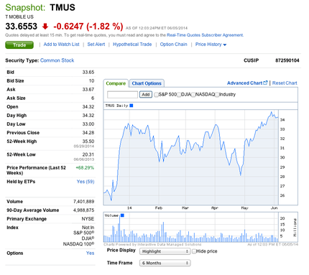Click the red down arrow price change icon
The image size is (309, 275).
click(45, 27)
